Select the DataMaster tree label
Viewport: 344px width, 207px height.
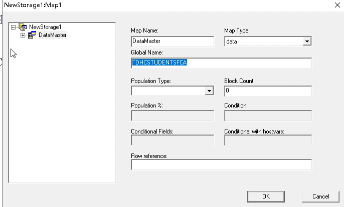pyautogui.click(x=52, y=35)
